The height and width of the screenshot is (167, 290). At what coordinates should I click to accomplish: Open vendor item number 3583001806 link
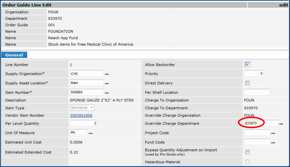click(x=81, y=115)
